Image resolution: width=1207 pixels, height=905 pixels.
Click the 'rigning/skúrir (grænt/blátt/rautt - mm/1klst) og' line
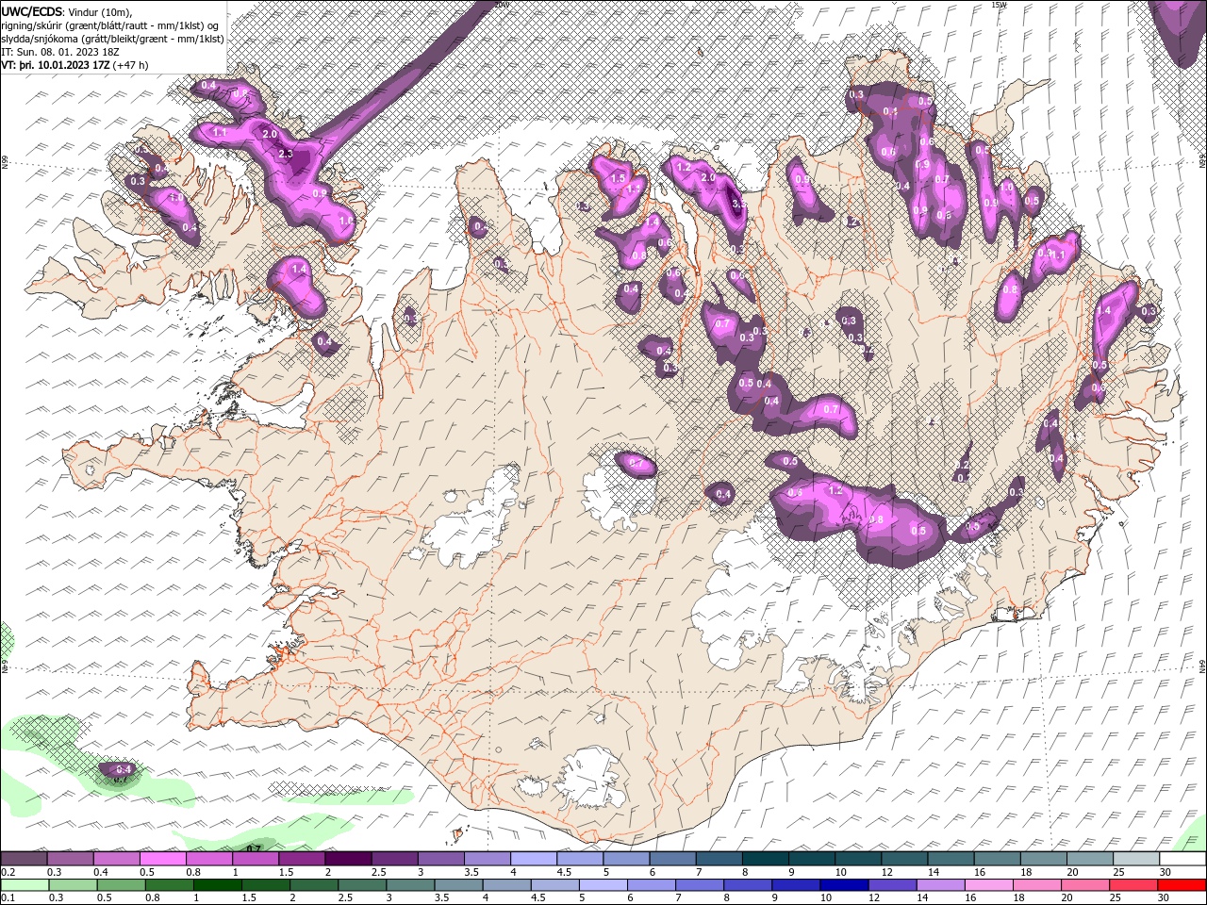pyautogui.click(x=110, y=25)
